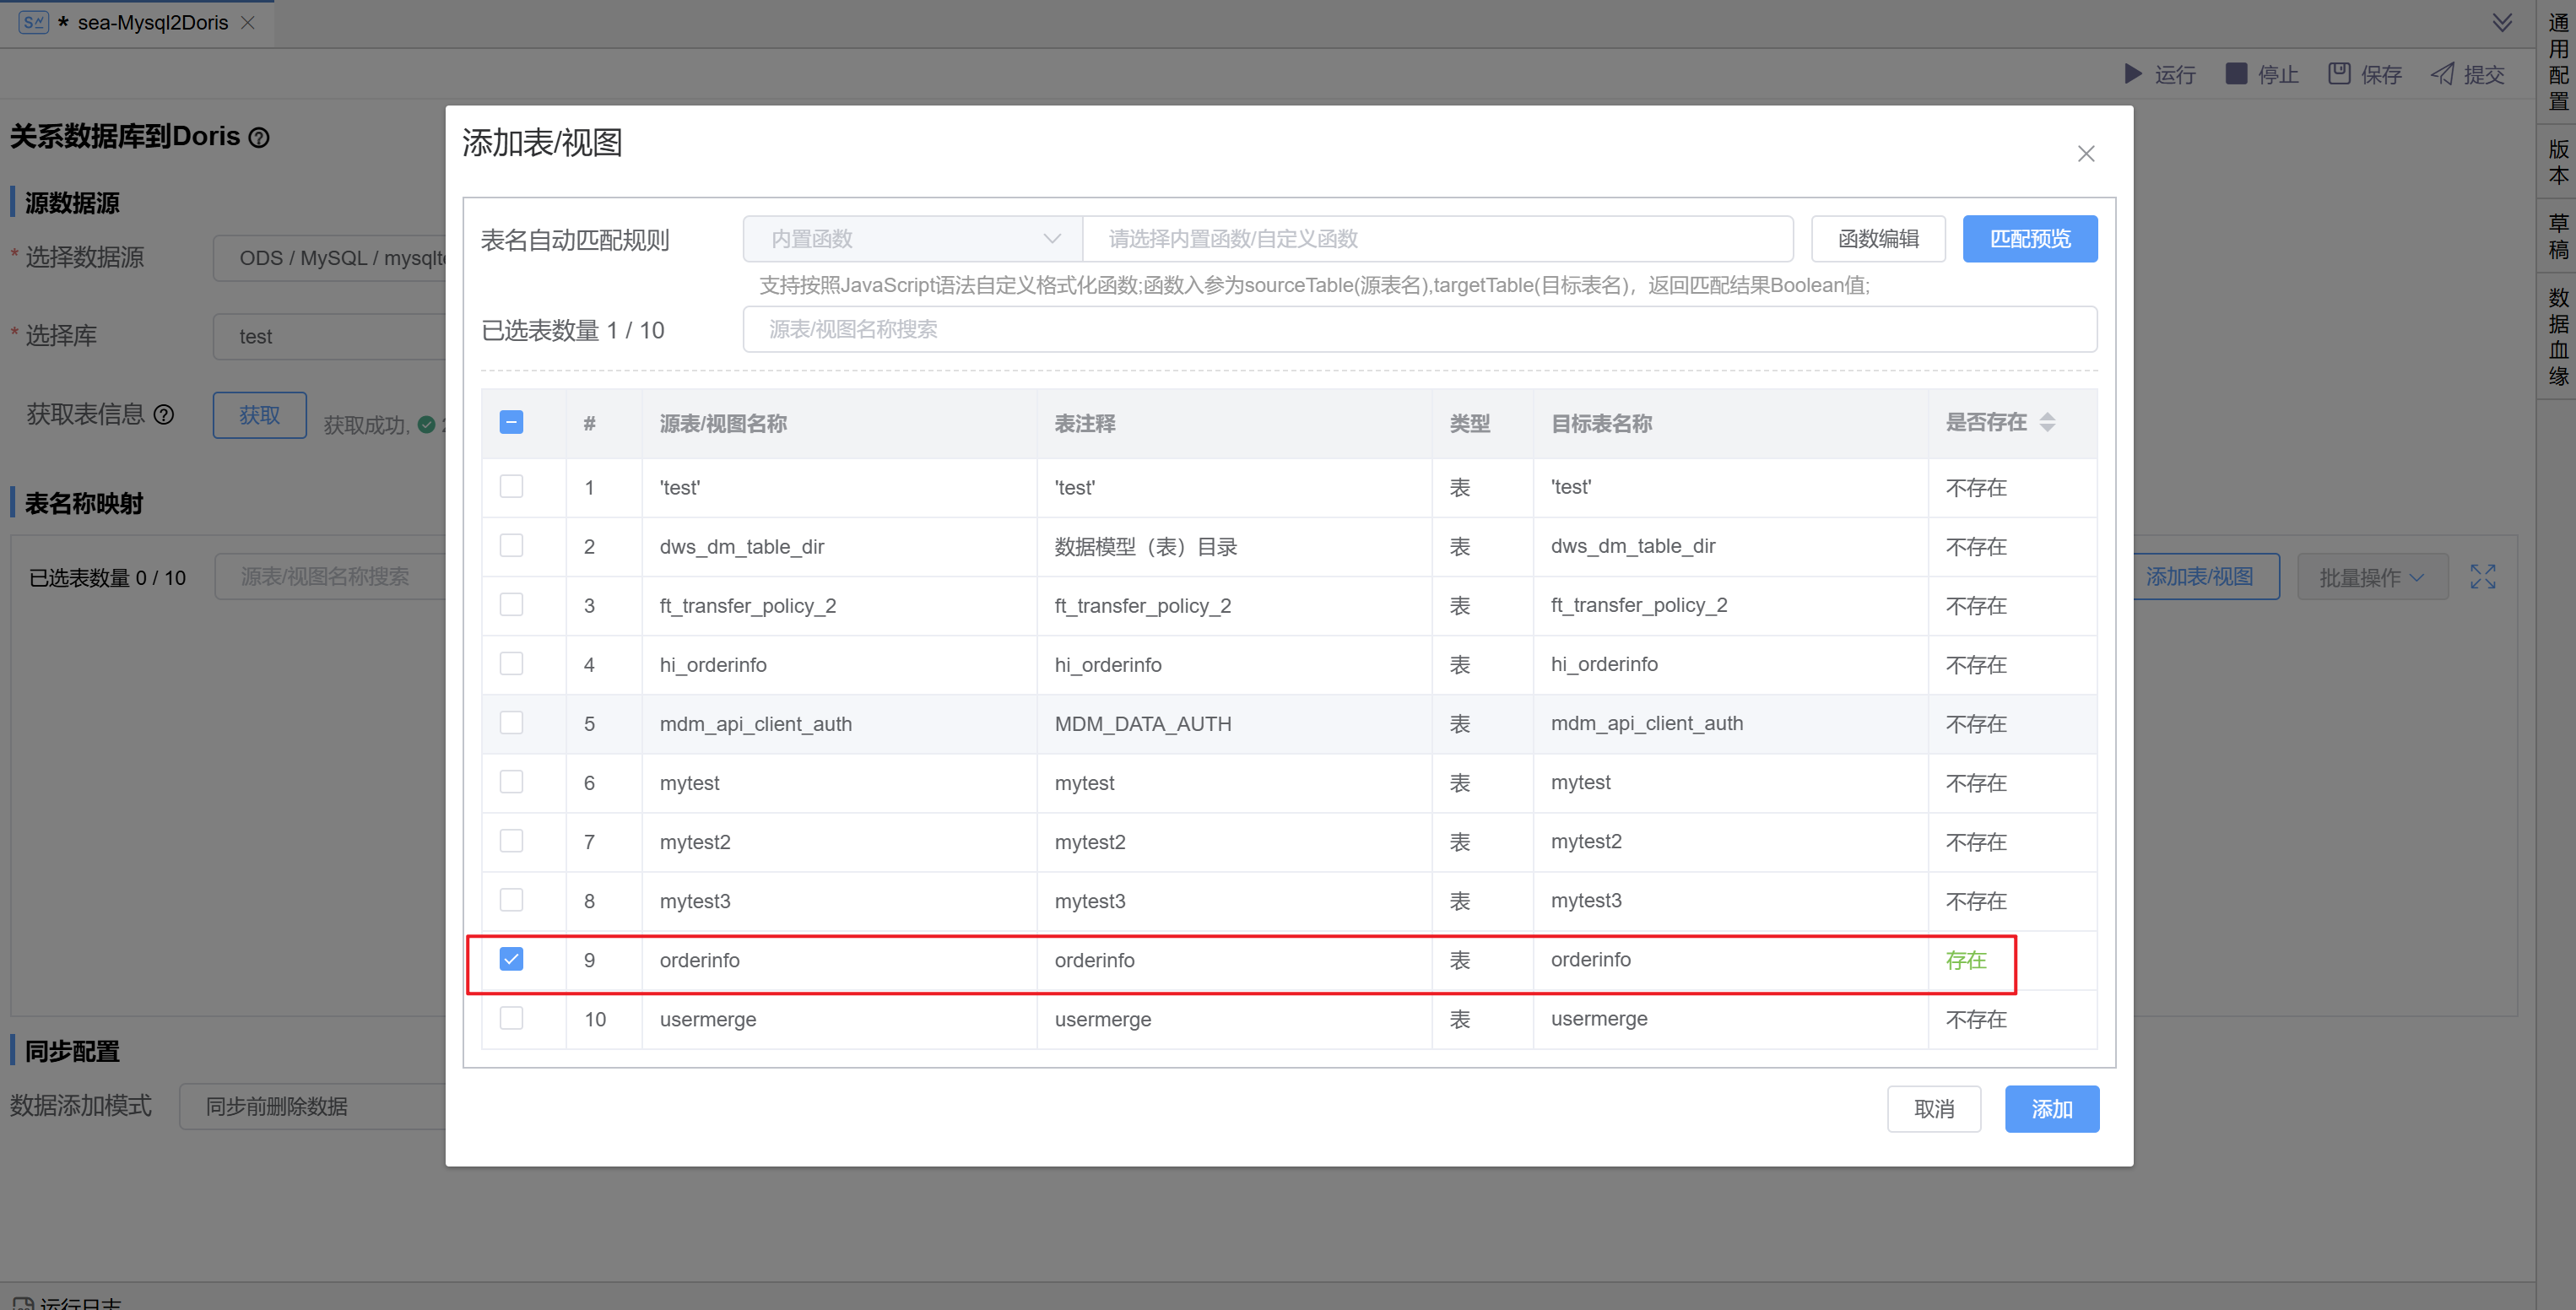Click the 匹配预览 button

[2029, 239]
